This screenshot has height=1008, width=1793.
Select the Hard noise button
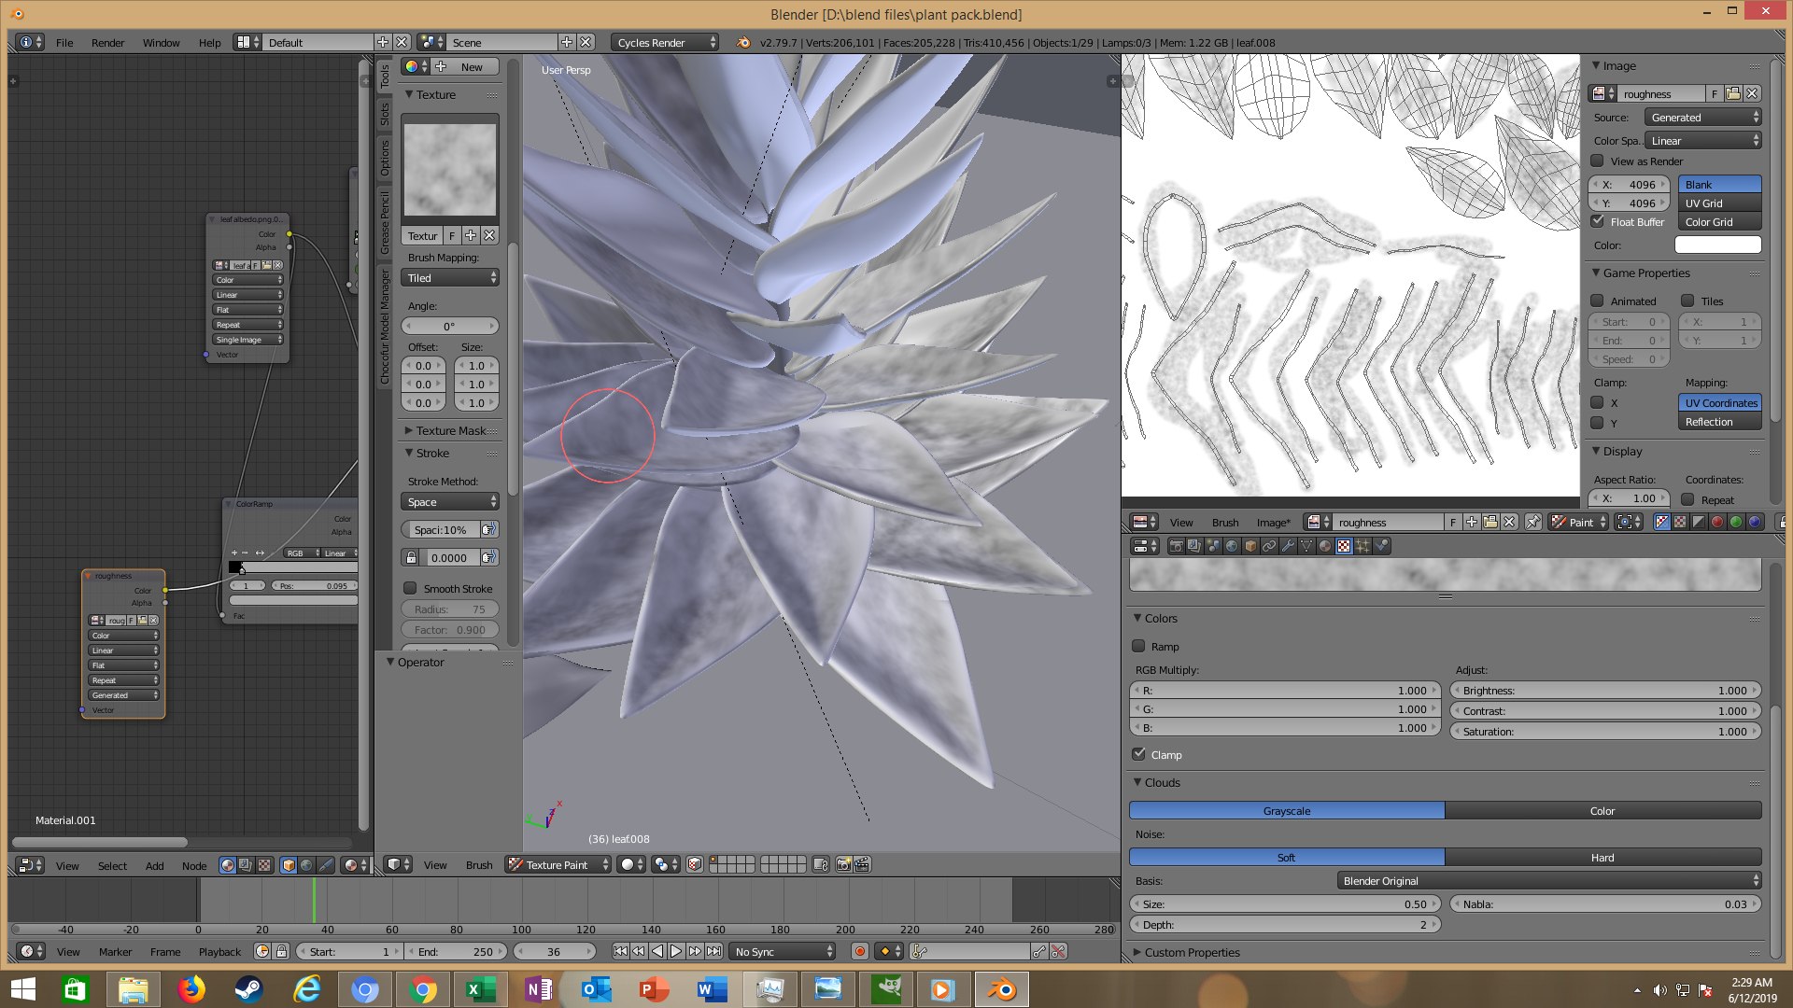tap(1602, 857)
